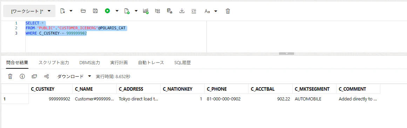Click the share icon in the results toolbar

47,76
